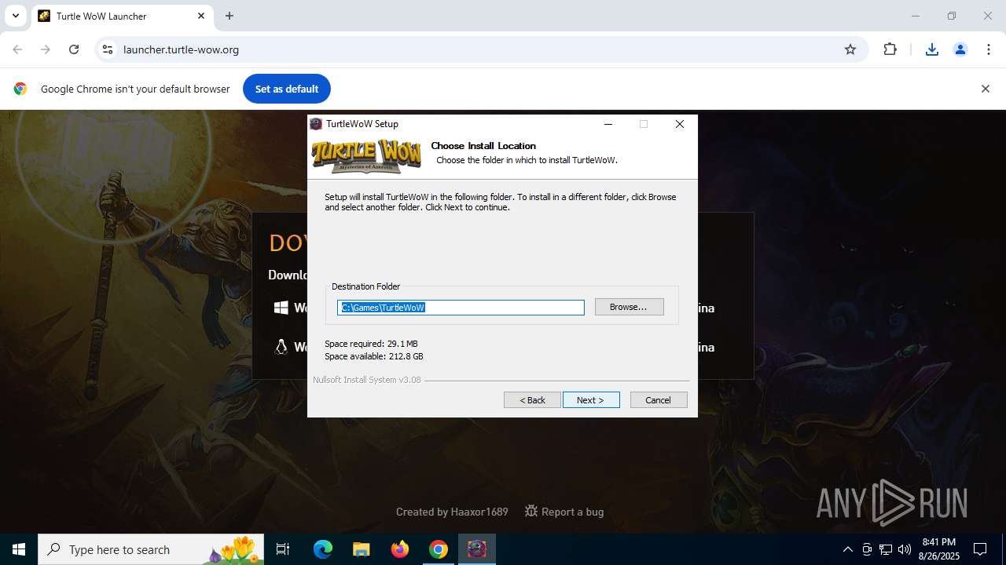Cancel the TurtleWoW Setup
The image size is (1006, 565).
pos(659,400)
